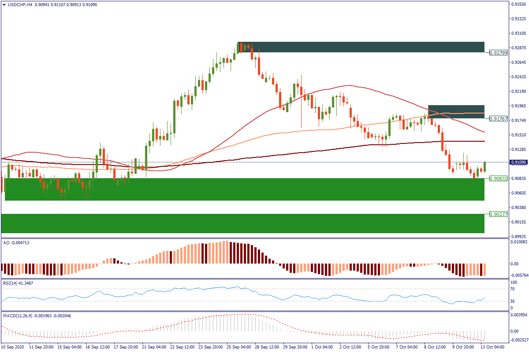Click the lower green support zone
This screenshot has height=352, width=529.
point(242,224)
